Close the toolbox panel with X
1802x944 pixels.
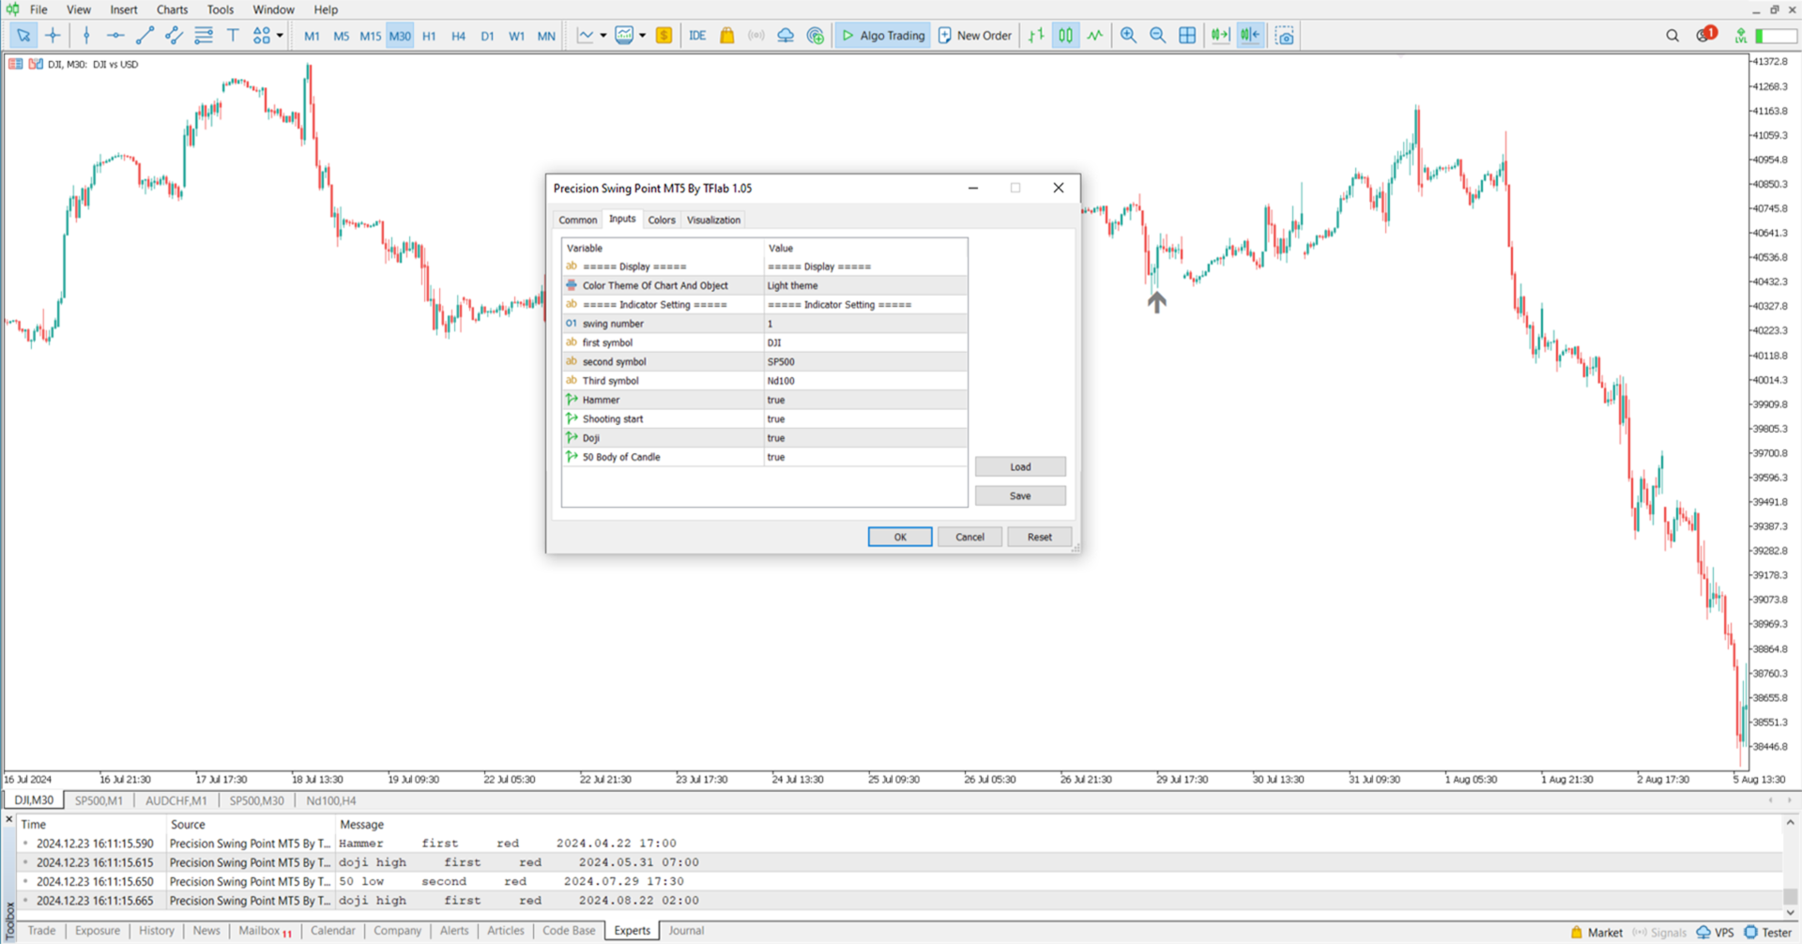tap(9, 820)
